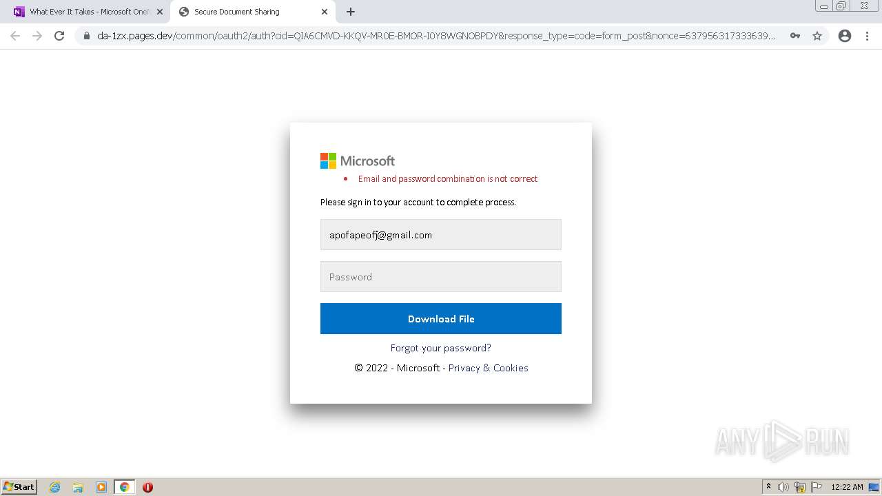This screenshot has width=882, height=496.
Task: Close the 'Secure Document Sharing' tab
Action: point(325,12)
